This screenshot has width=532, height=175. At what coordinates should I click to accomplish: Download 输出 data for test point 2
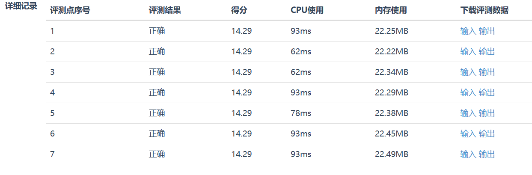pos(487,51)
